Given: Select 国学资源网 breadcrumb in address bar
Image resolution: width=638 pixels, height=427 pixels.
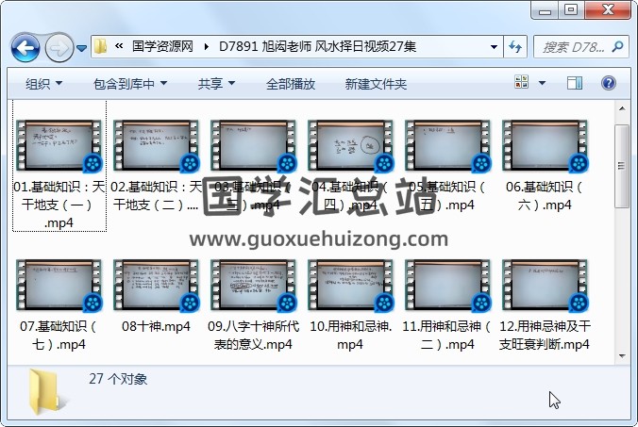Looking at the screenshot, I should point(162,46).
